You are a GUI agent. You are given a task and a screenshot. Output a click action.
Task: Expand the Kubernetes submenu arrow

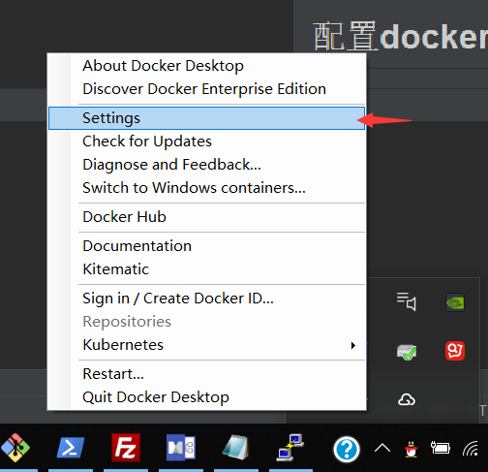353,345
